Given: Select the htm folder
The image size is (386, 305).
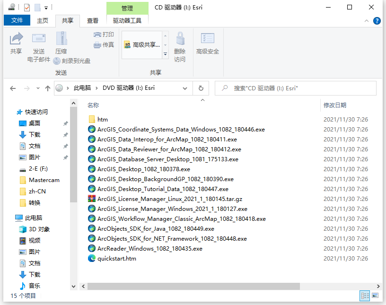Looking at the screenshot, I should (102, 119).
